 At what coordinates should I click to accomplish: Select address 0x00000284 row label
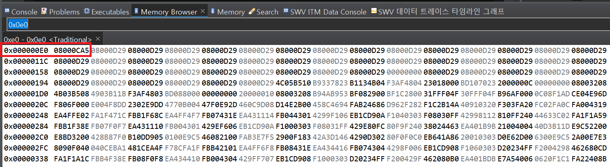(26, 126)
